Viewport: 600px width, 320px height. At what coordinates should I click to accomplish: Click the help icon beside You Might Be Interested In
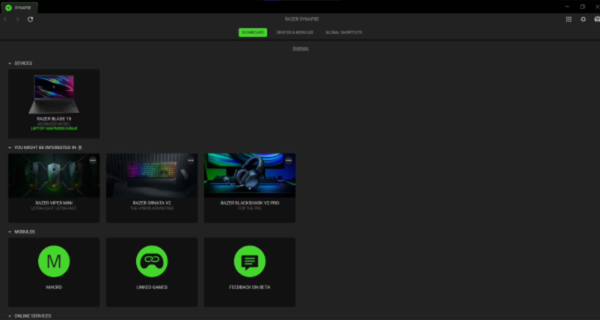(x=80, y=148)
